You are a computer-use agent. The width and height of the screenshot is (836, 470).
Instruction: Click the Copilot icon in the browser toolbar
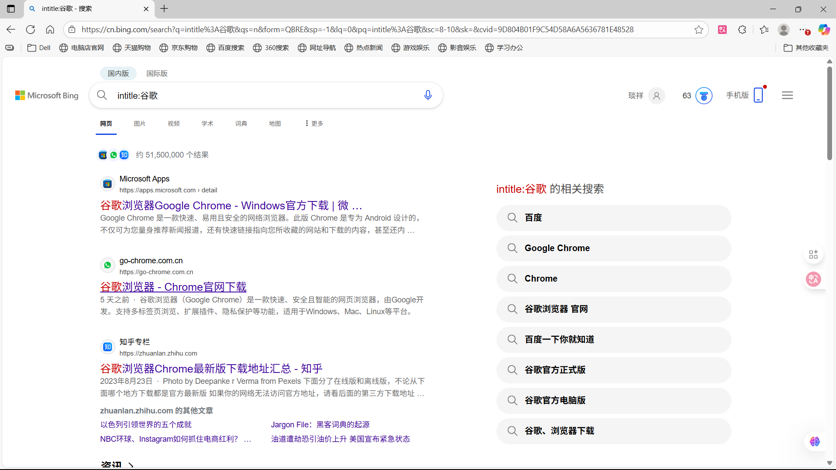(824, 30)
